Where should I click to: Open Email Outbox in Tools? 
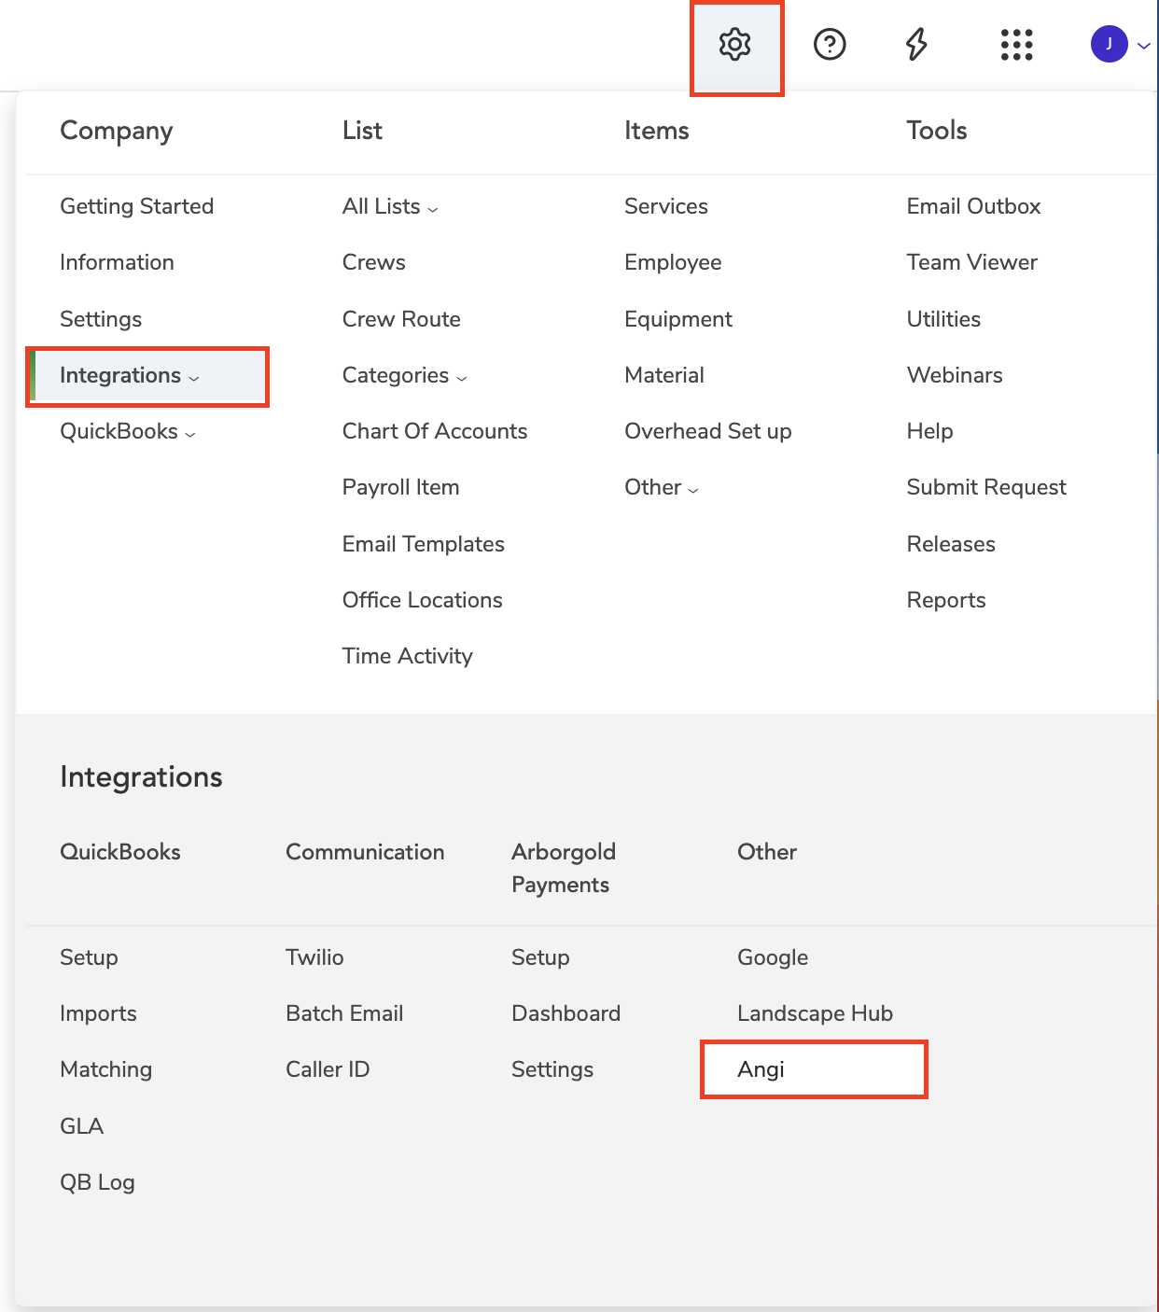(x=973, y=206)
